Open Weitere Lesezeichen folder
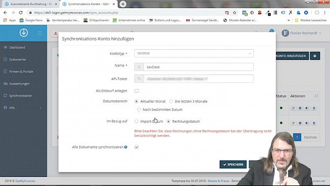Screen dimensions: 330x186 point(311,20)
